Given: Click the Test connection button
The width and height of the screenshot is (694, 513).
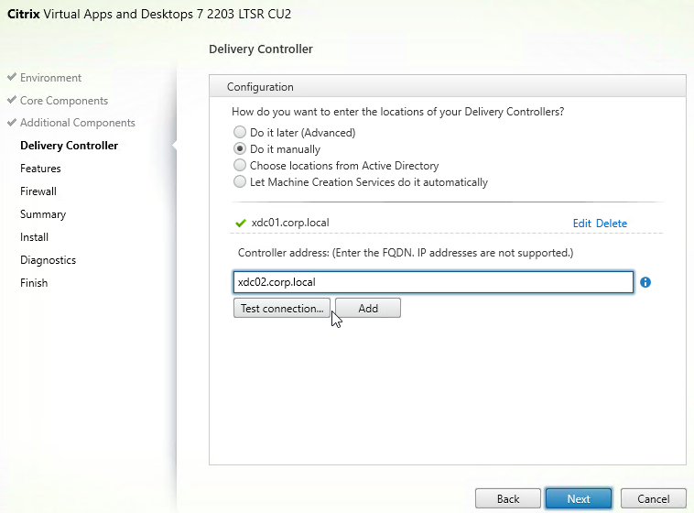Looking at the screenshot, I should 281,308.
